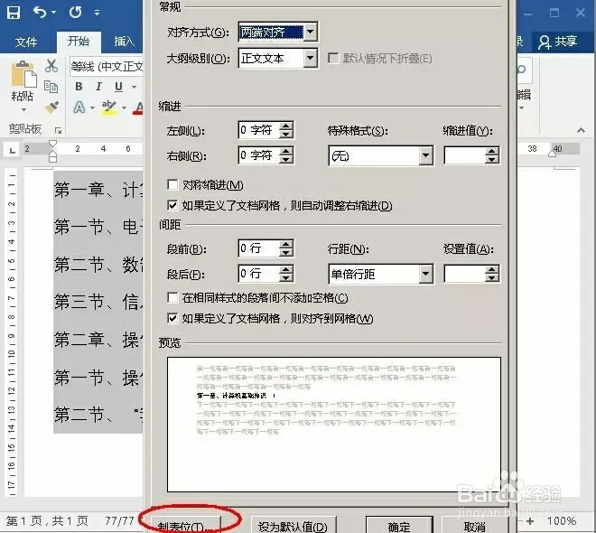Viewport: 596px width, 533px height.
Task: Enable 对称缩进 checkbox
Action: pyautogui.click(x=172, y=185)
